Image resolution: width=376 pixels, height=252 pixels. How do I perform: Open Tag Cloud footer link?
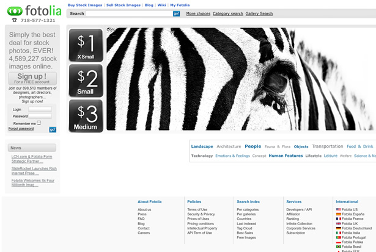point(245,228)
